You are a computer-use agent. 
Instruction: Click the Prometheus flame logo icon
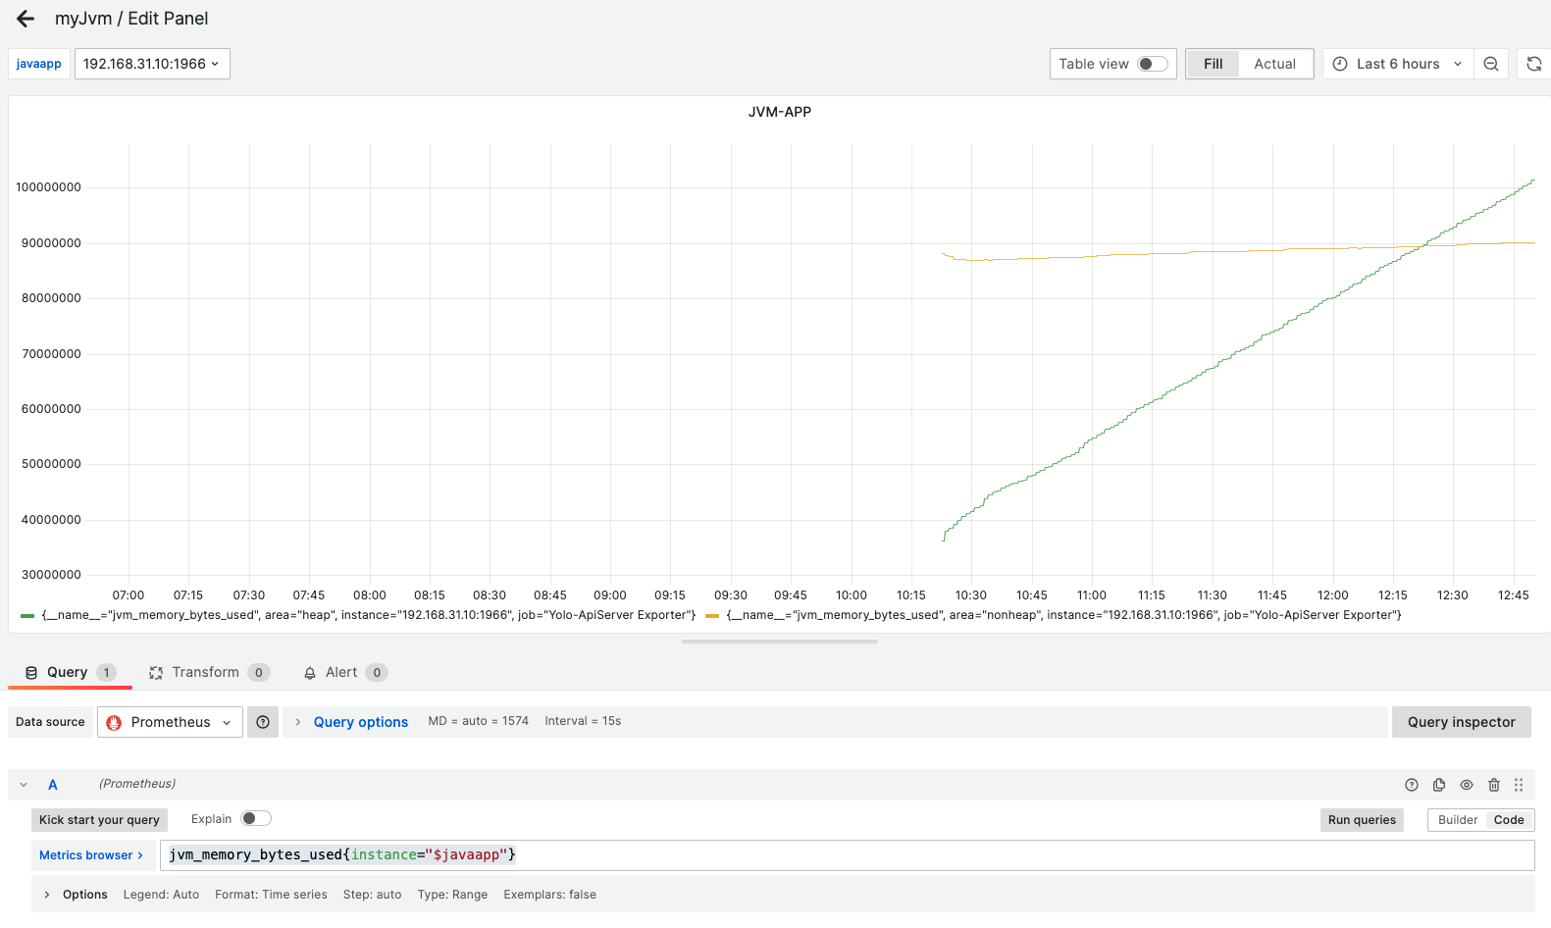click(114, 722)
